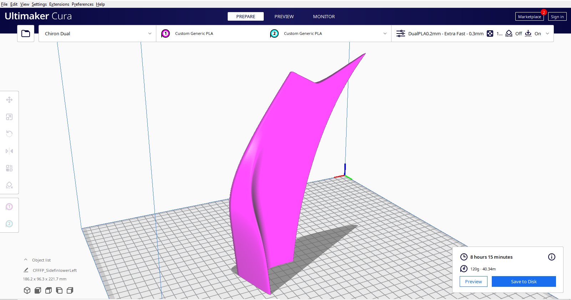The image size is (571, 300).
Task: Click the print settings sliders icon
Action: point(401,33)
